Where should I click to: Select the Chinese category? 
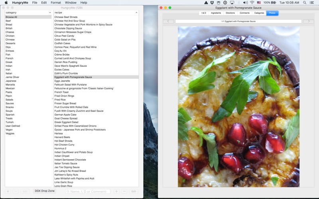pos(28,39)
